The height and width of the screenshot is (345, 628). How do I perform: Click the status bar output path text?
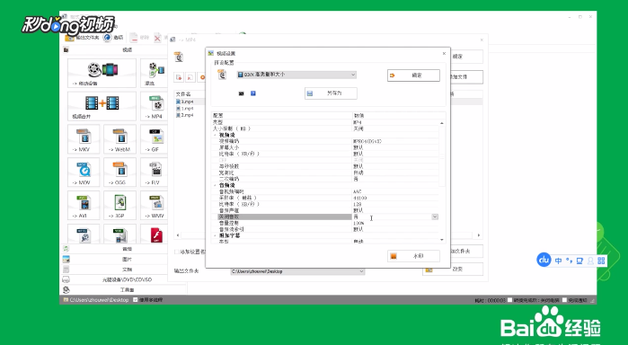coord(100,300)
